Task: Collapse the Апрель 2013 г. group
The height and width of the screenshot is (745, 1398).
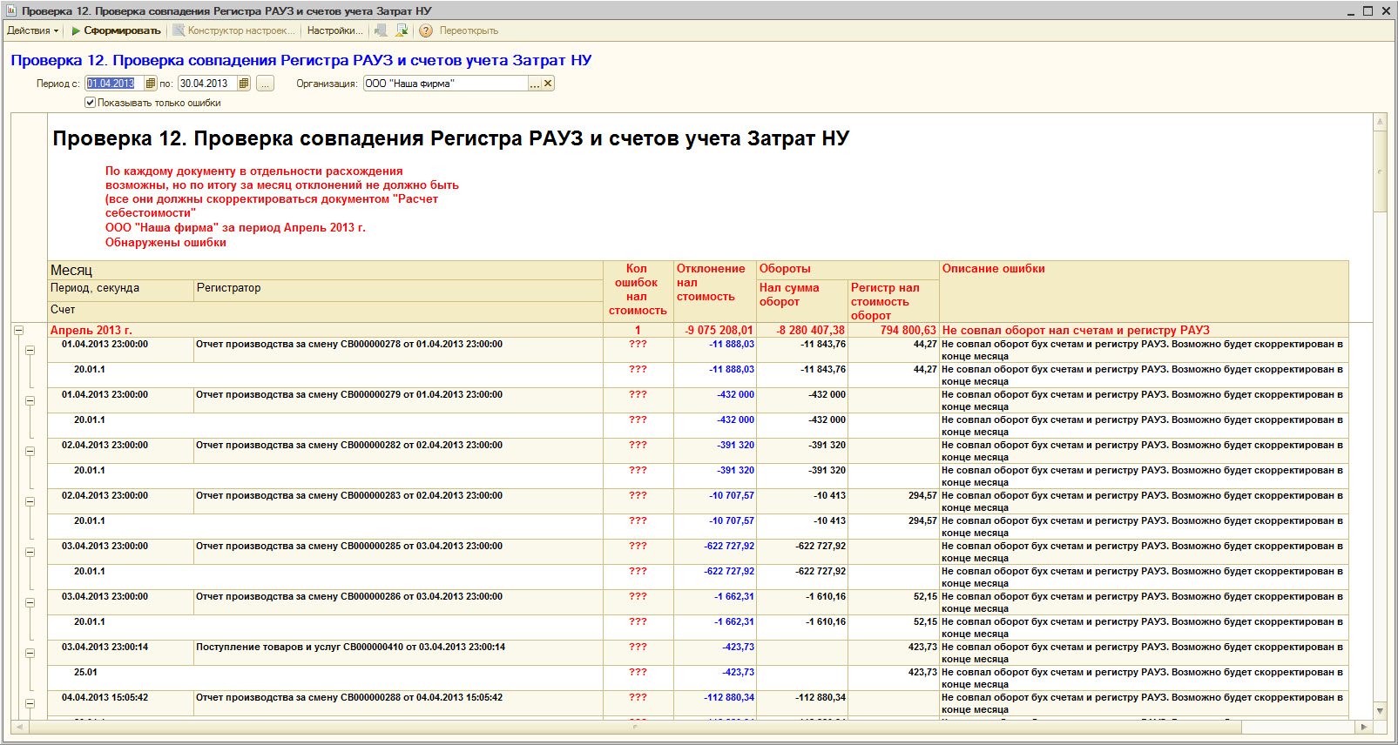Action: (x=18, y=331)
